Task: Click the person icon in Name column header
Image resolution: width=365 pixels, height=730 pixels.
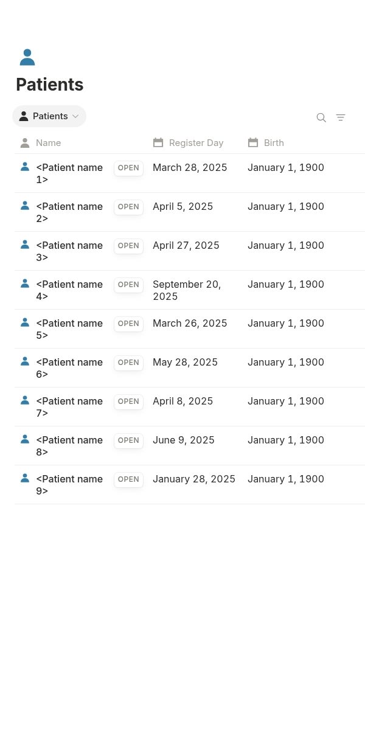Action: point(25,143)
